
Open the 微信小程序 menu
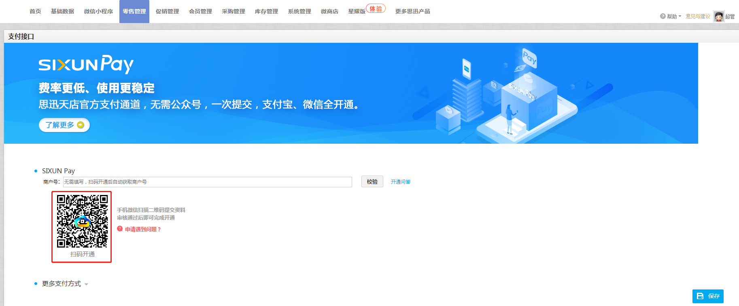tap(98, 11)
